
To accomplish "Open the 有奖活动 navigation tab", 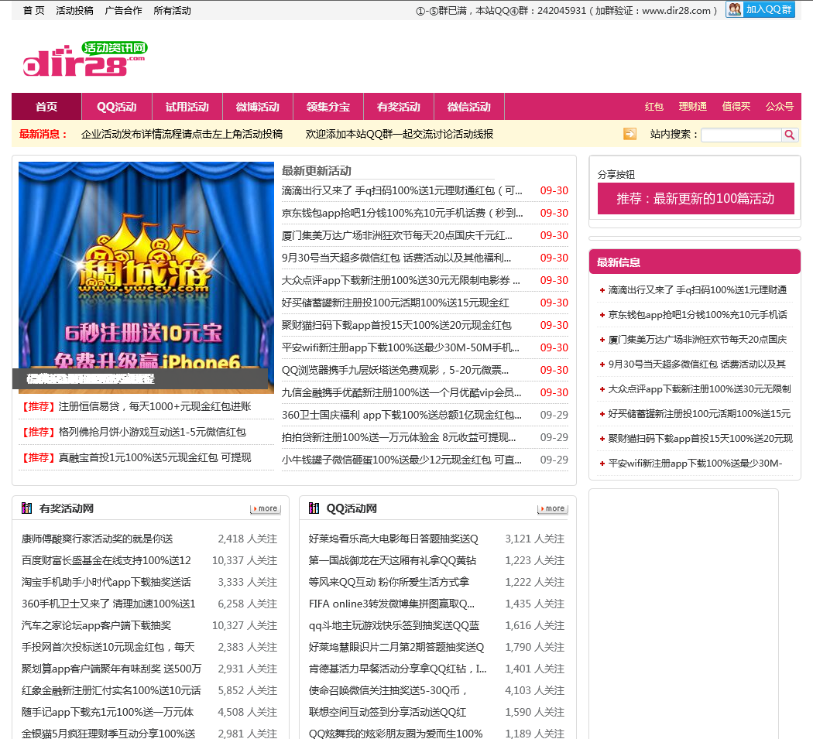I will (399, 107).
